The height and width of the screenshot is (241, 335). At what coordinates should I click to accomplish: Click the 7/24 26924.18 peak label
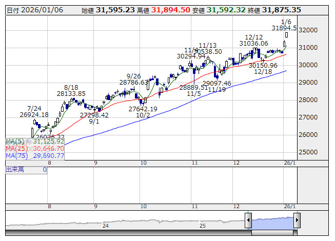(x=34, y=111)
